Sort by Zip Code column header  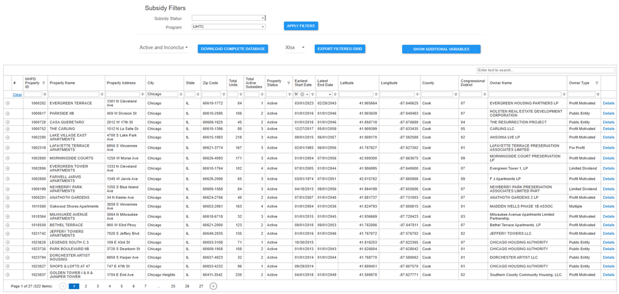tap(213, 83)
